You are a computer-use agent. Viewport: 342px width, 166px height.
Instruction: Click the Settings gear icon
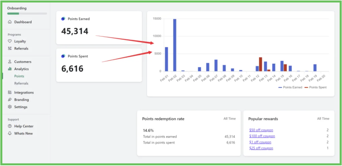point(10,107)
